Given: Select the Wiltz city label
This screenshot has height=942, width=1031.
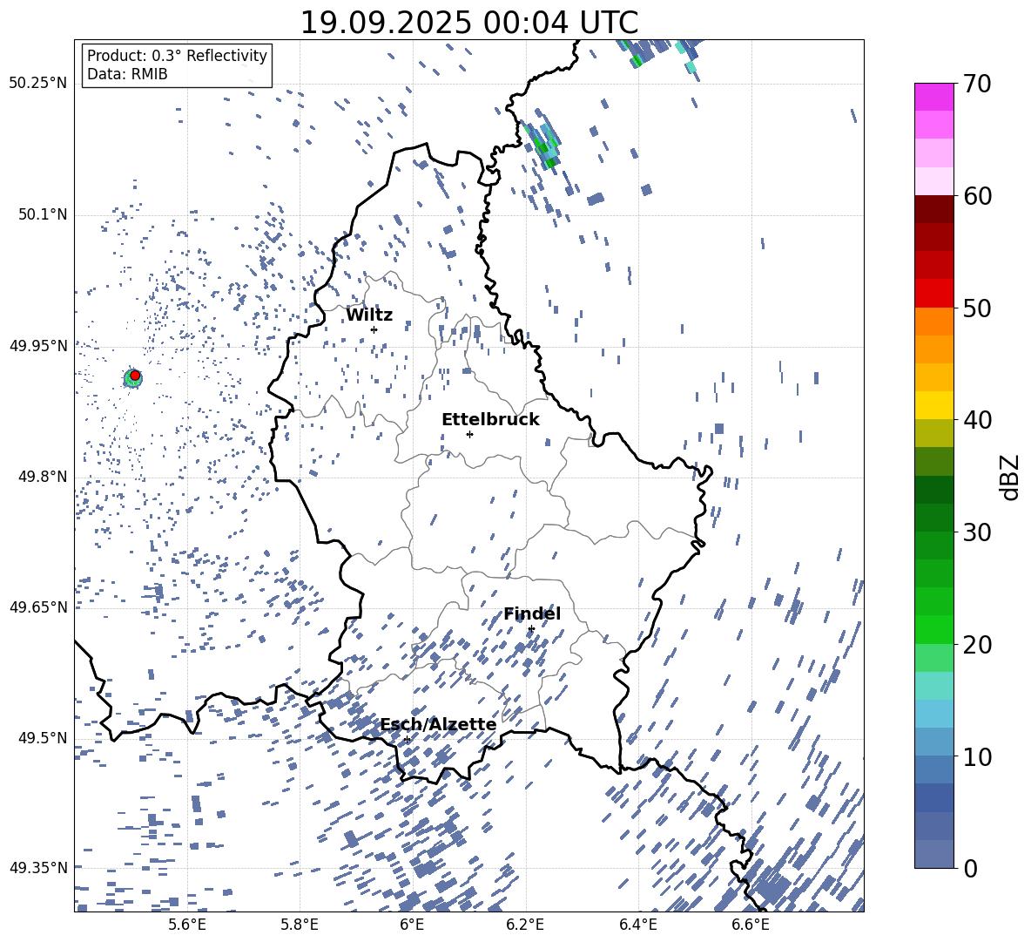Looking at the screenshot, I should 369,315.
